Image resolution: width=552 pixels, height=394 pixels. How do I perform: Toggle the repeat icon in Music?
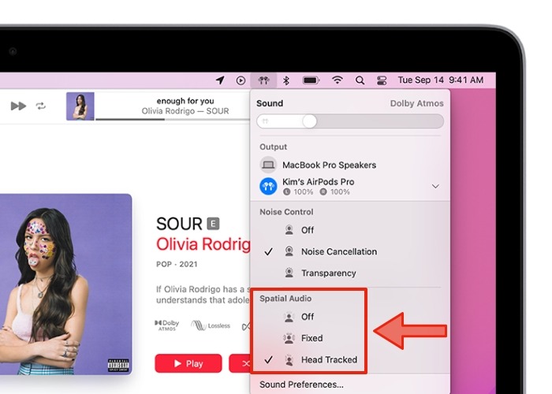[41, 106]
